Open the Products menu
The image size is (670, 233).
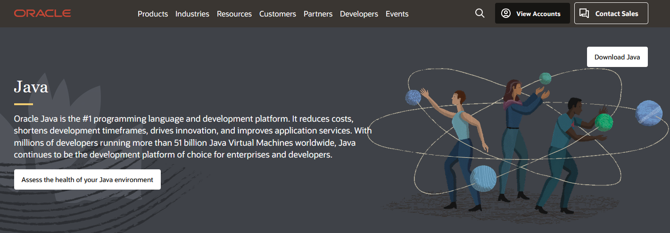click(153, 14)
